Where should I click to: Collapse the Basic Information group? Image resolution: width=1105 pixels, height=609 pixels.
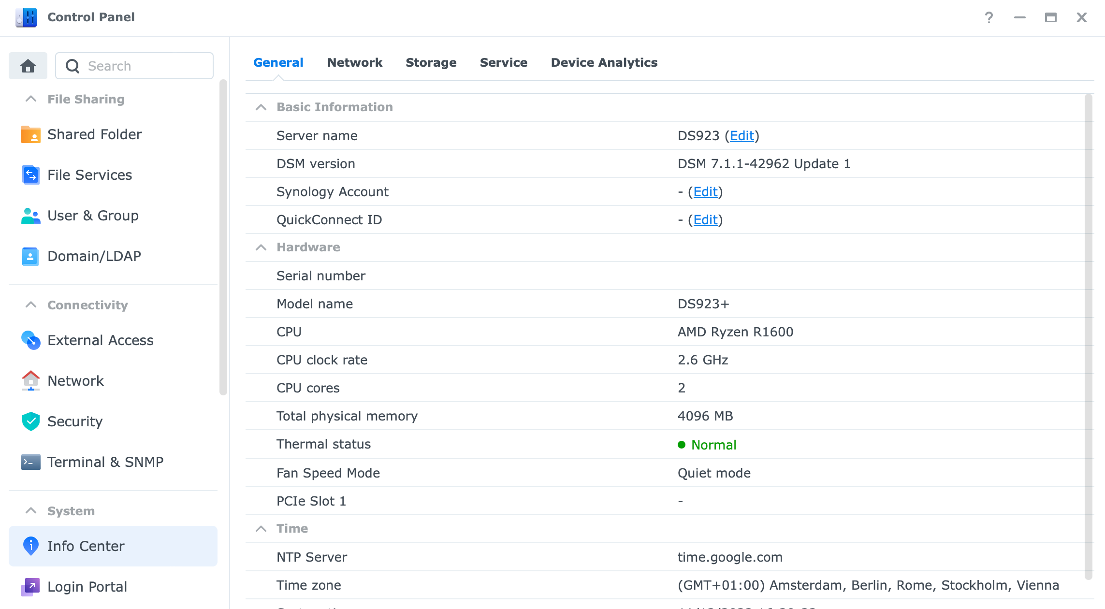click(x=261, y=107)
